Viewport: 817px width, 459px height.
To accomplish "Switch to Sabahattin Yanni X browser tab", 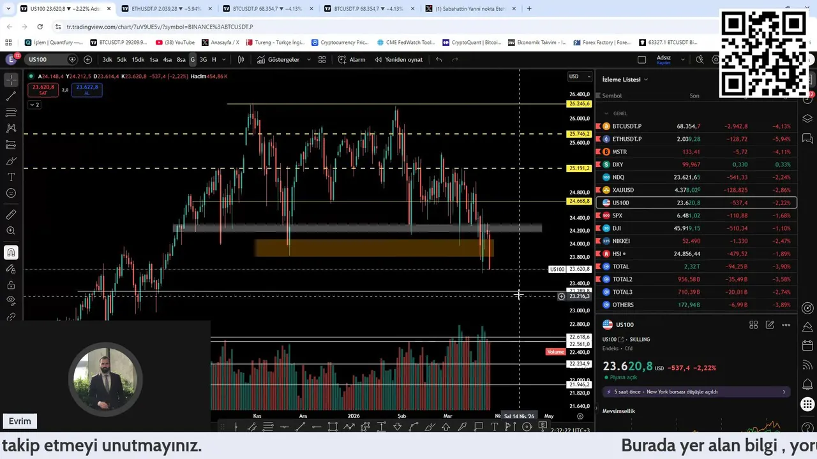I will pyautogui.click(x=470, y=9).
